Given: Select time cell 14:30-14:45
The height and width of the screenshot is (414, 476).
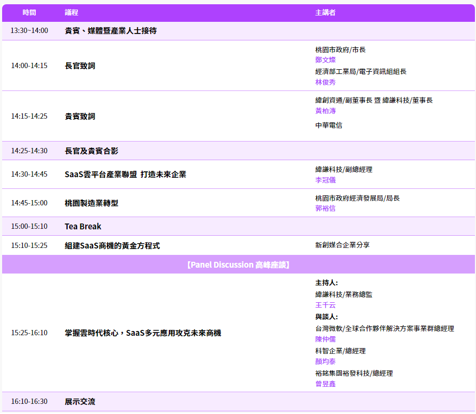Looking at the screenshot, I should (29, 174).
